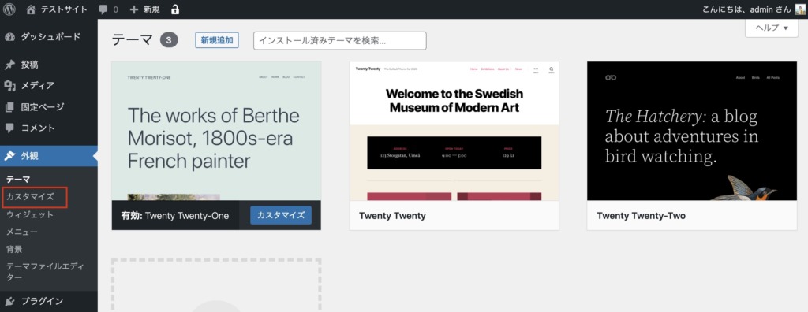
Task: Open ウィジェット submenu
Action: point(29,214)
